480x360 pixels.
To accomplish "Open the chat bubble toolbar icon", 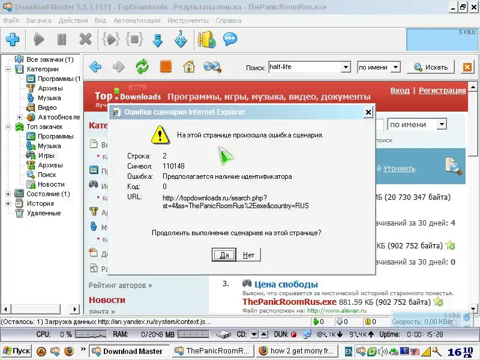I will pos(230,39).
